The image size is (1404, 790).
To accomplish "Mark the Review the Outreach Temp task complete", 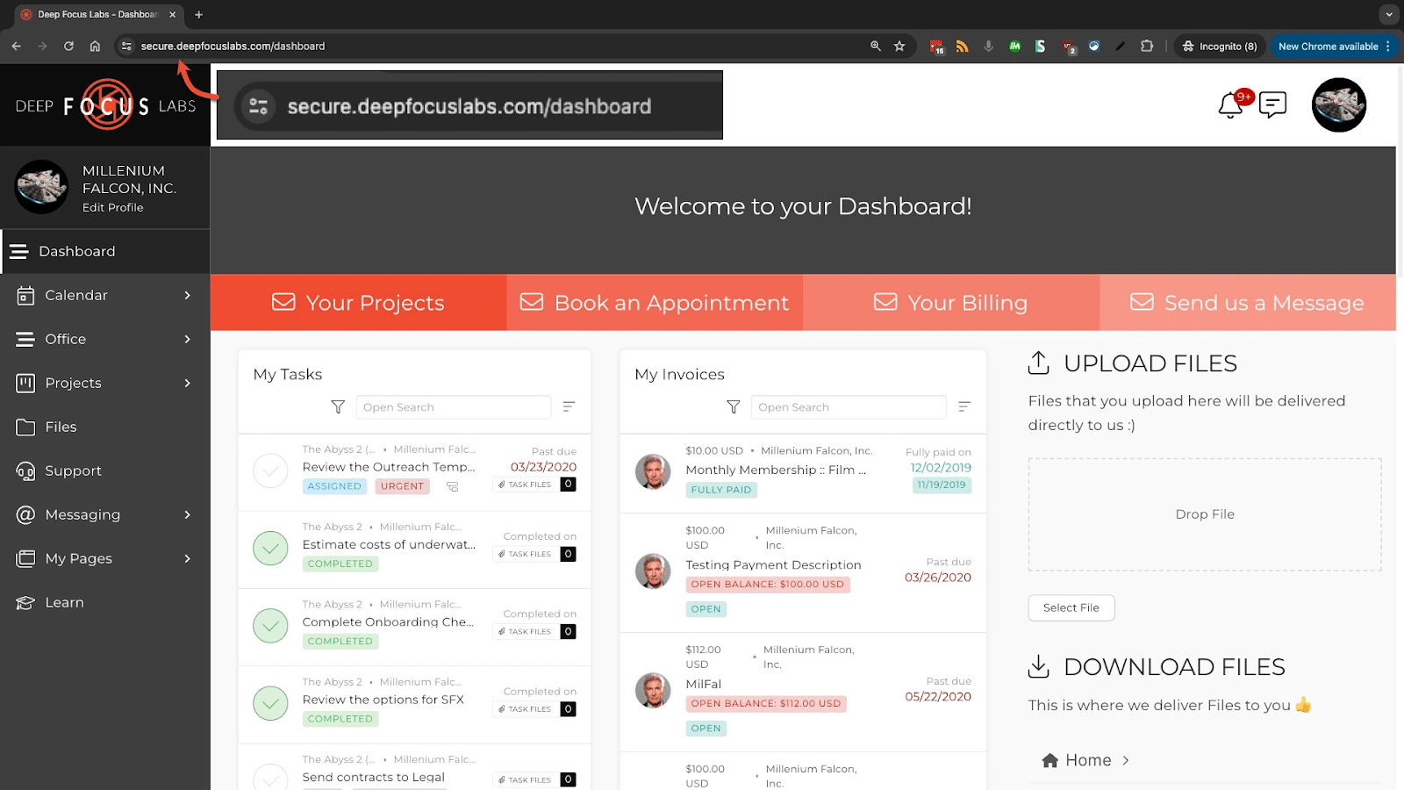I will point(270,470).
